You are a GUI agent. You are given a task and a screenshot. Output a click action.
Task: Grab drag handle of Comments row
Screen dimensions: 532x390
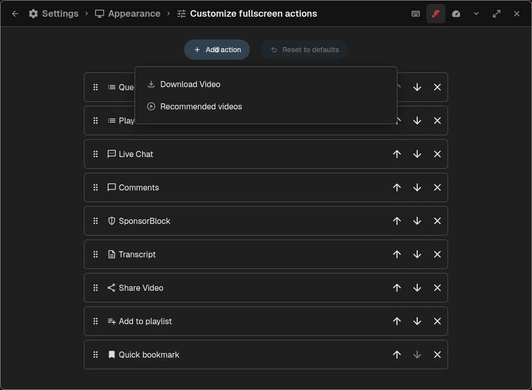point(96,187)
